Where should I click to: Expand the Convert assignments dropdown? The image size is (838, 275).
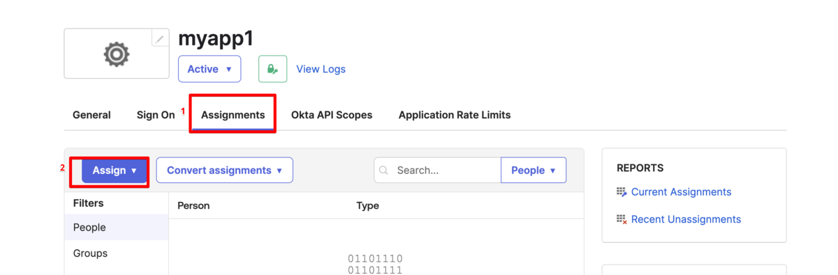coord(224,170)
